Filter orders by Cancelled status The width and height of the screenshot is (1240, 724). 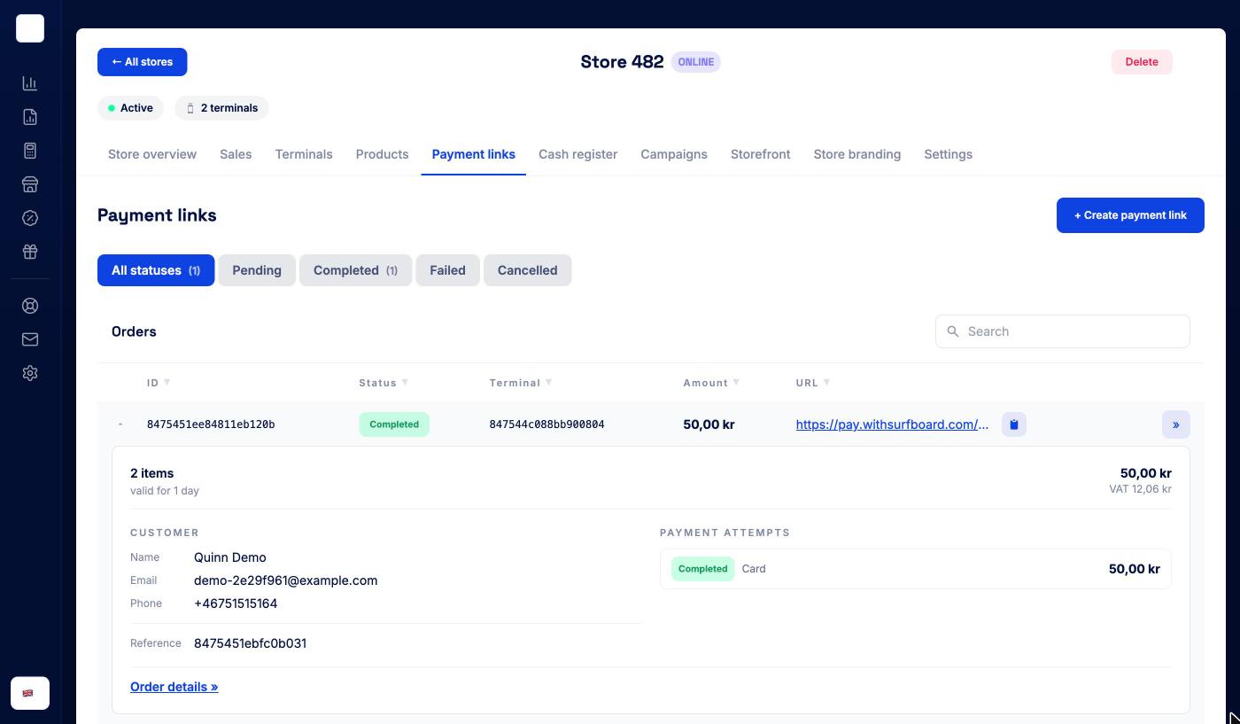(527, 270)
